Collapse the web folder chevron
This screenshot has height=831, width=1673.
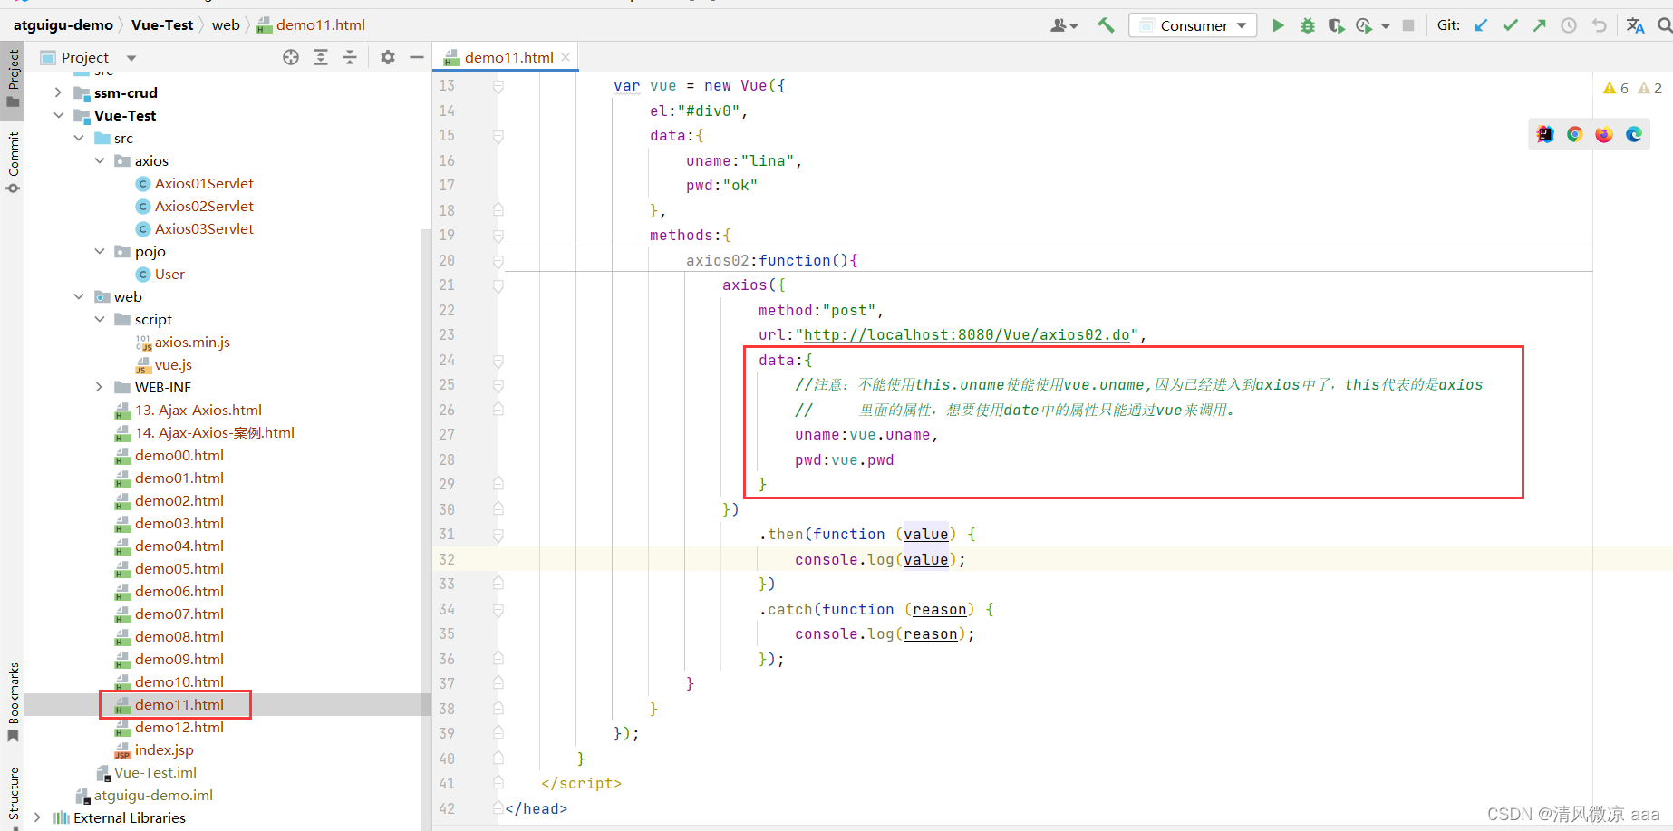click(x=79, y=296)
